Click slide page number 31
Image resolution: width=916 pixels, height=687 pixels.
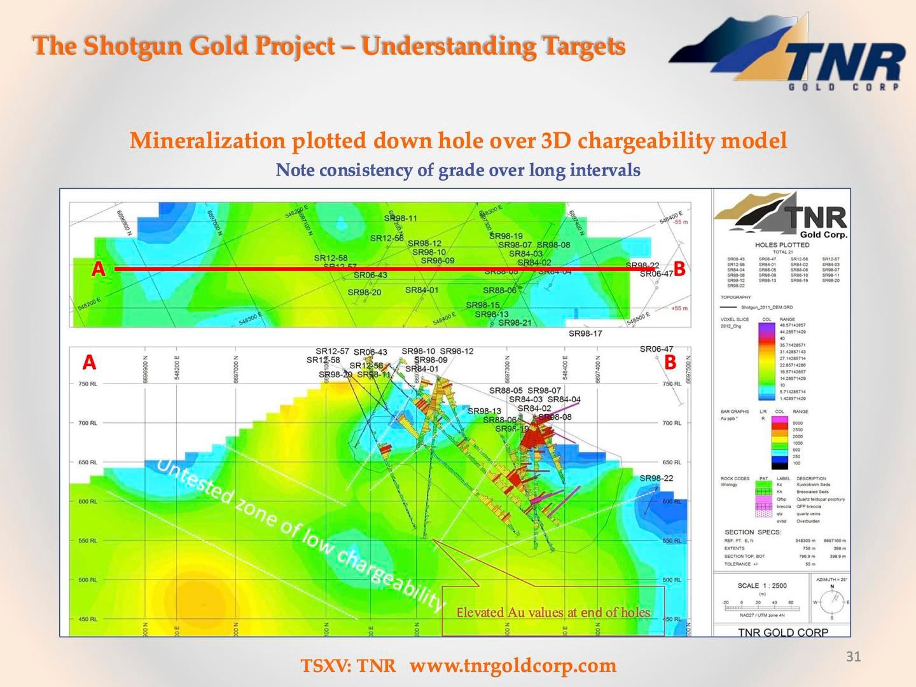pos(853,656)
